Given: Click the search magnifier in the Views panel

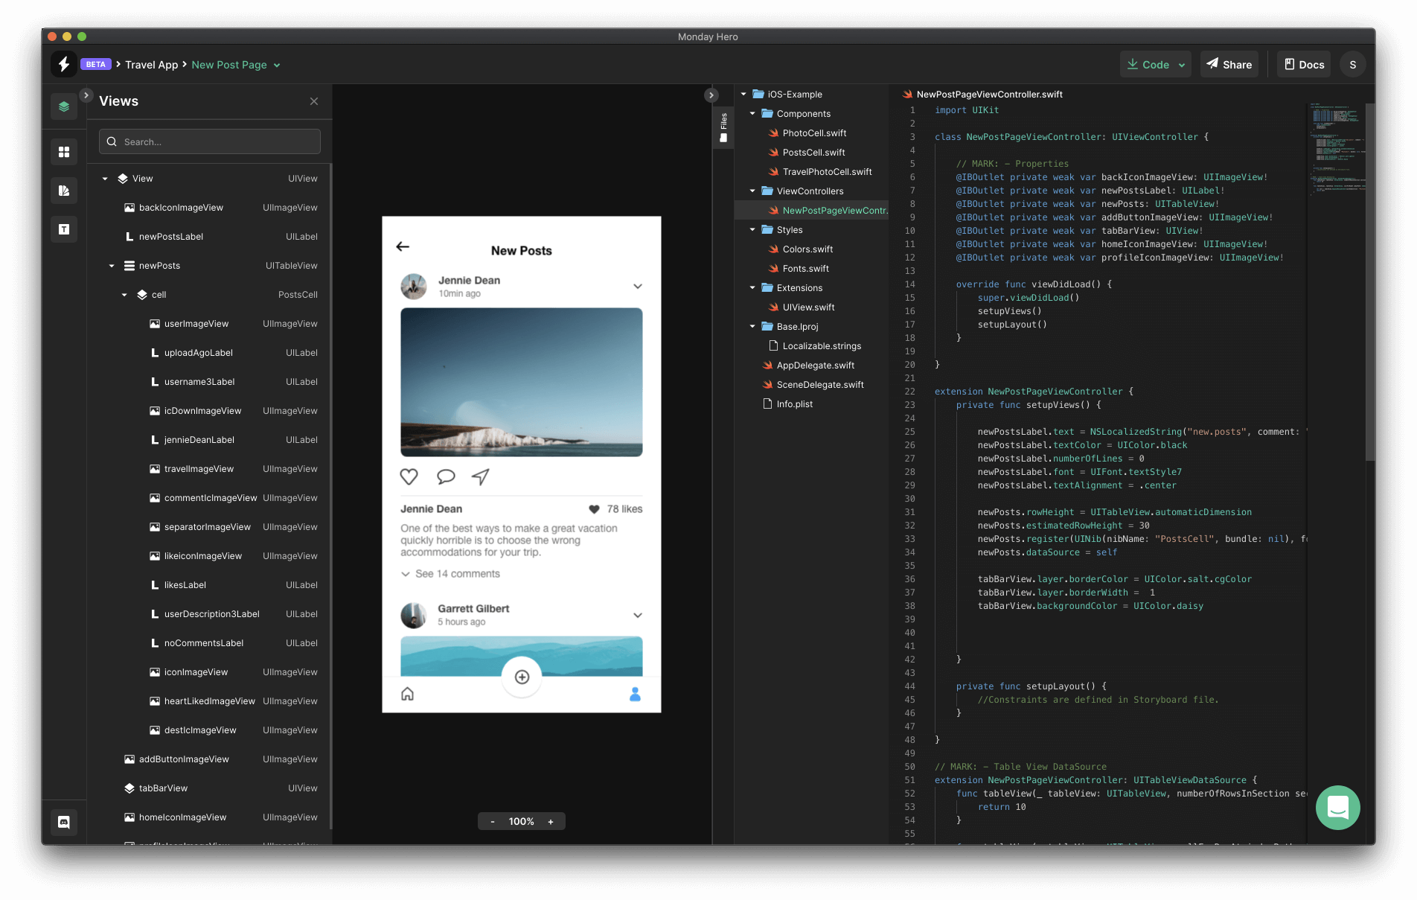Looking at the screenshot, I should point(112,141).
